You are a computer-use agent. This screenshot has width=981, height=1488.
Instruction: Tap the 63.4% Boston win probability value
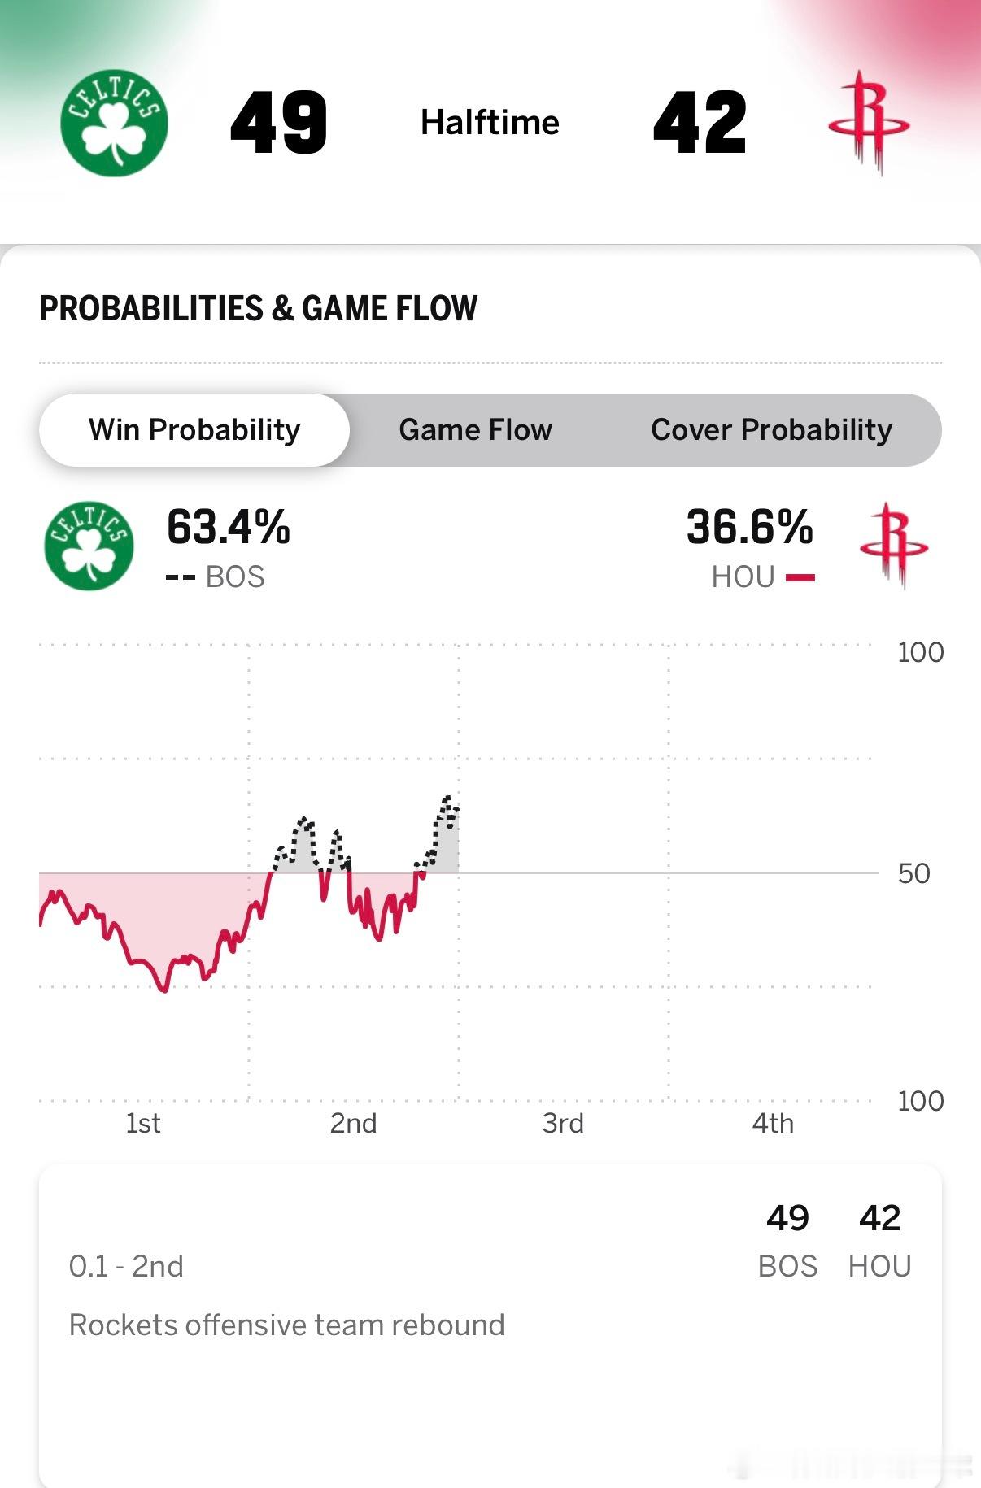click(229, 527)
